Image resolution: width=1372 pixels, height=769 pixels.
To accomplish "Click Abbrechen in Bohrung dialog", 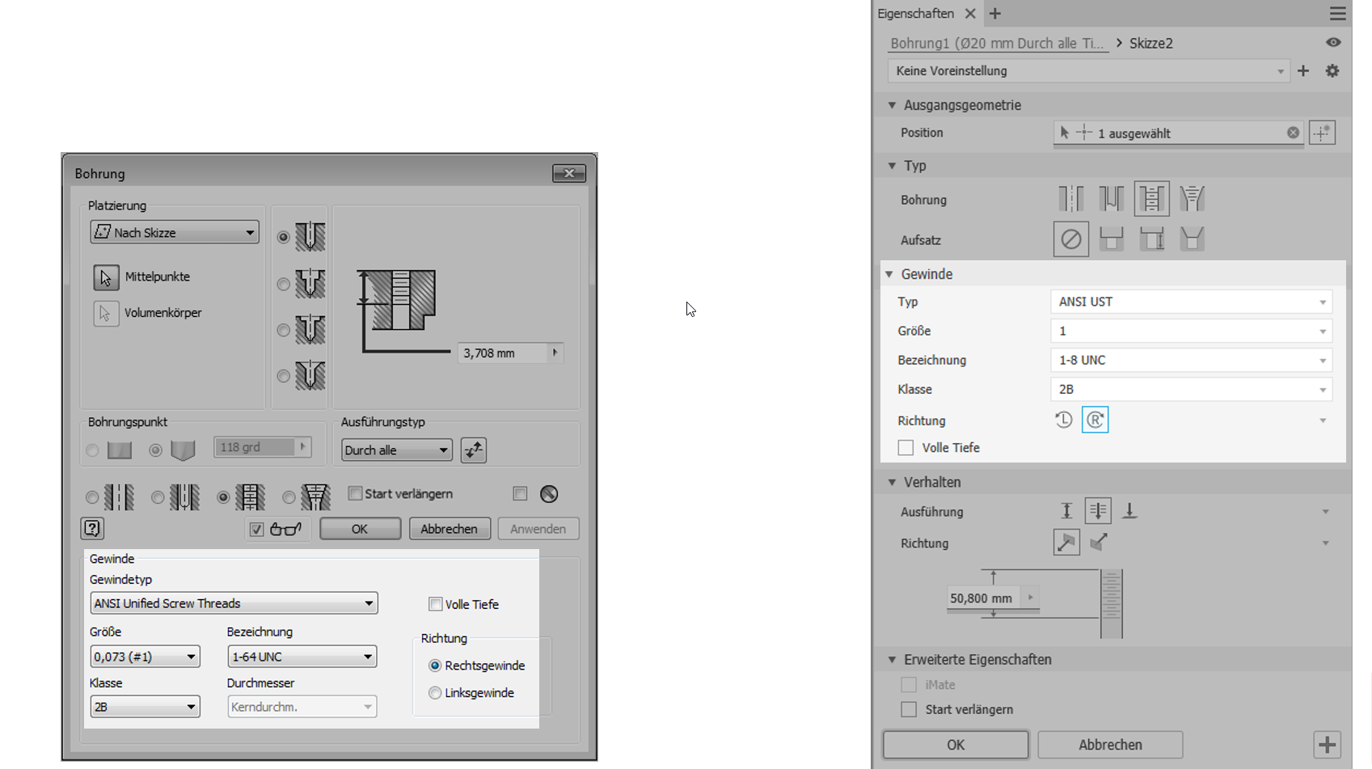I will tap(450, 529).
